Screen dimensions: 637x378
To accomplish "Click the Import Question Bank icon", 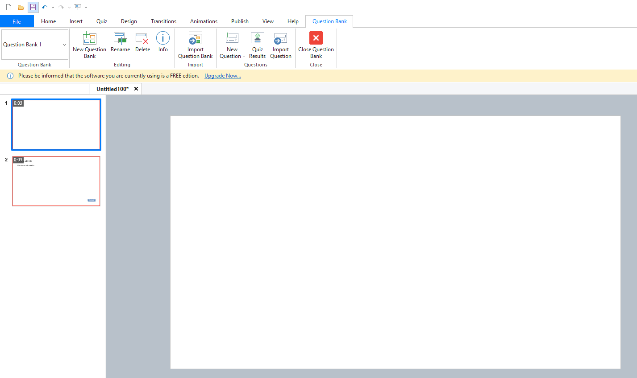I will [x=196, y=39].
